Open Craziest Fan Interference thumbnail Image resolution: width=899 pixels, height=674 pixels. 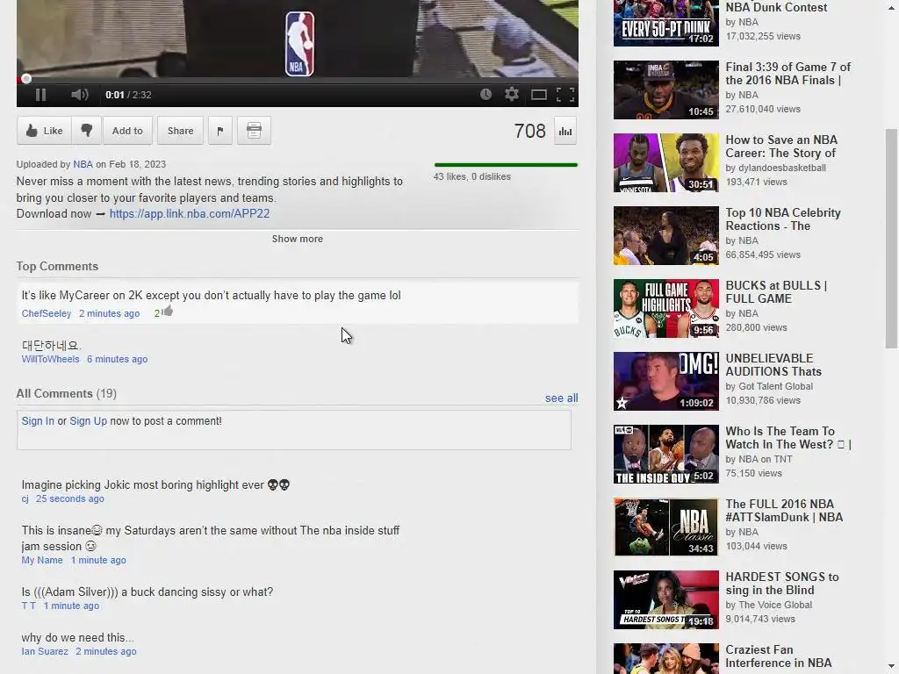pos(665,658)
